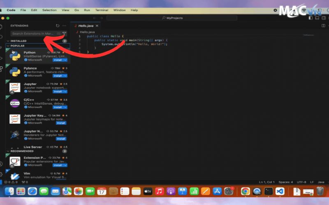Open C/C++ Install dropdown arrow
This screenshot has height=205, width=329.
tap(65, 107)
